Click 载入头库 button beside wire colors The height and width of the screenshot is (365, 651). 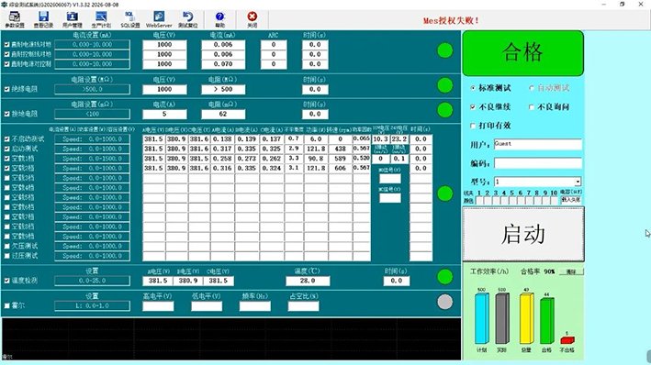(571, 200)
